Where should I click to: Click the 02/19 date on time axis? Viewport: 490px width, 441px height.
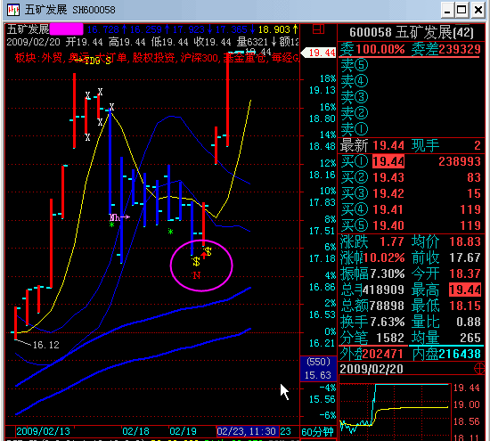[183, 431]
